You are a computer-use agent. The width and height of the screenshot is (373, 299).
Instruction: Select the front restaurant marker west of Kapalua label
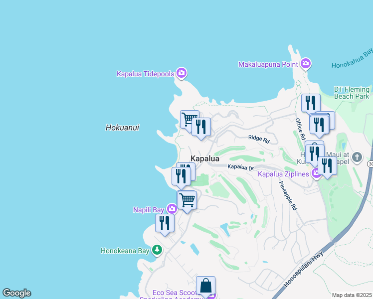click(x=182, y=177)
